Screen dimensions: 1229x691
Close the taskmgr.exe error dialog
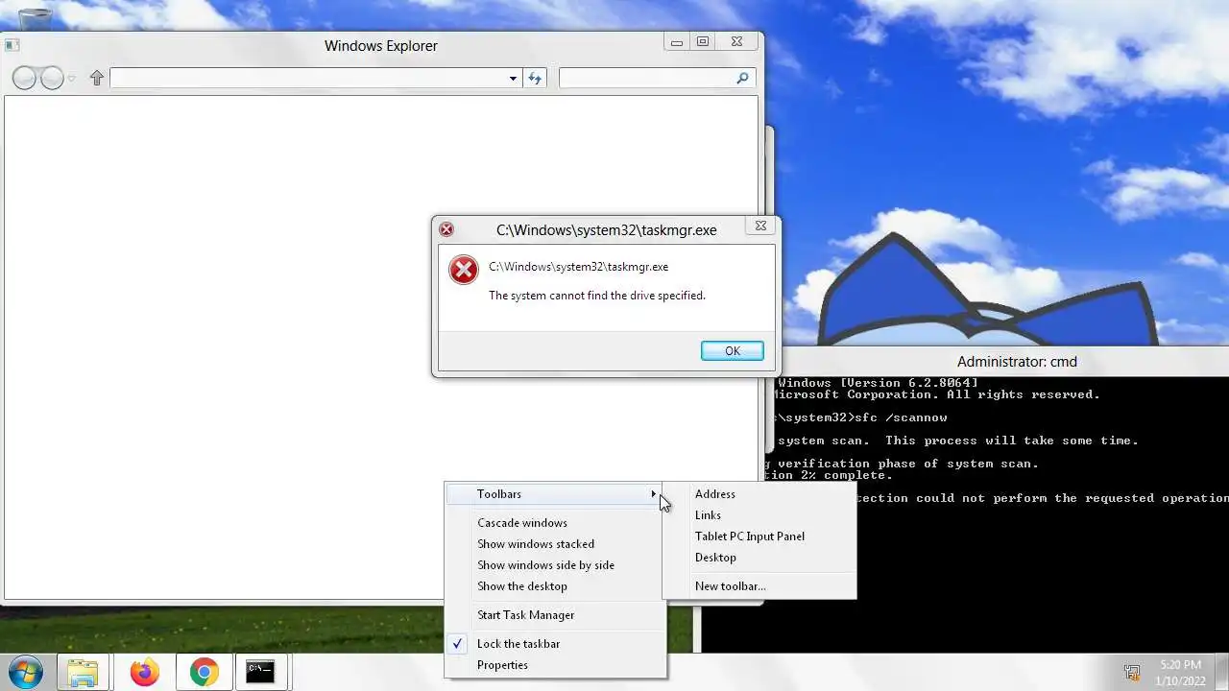[760, 226]
